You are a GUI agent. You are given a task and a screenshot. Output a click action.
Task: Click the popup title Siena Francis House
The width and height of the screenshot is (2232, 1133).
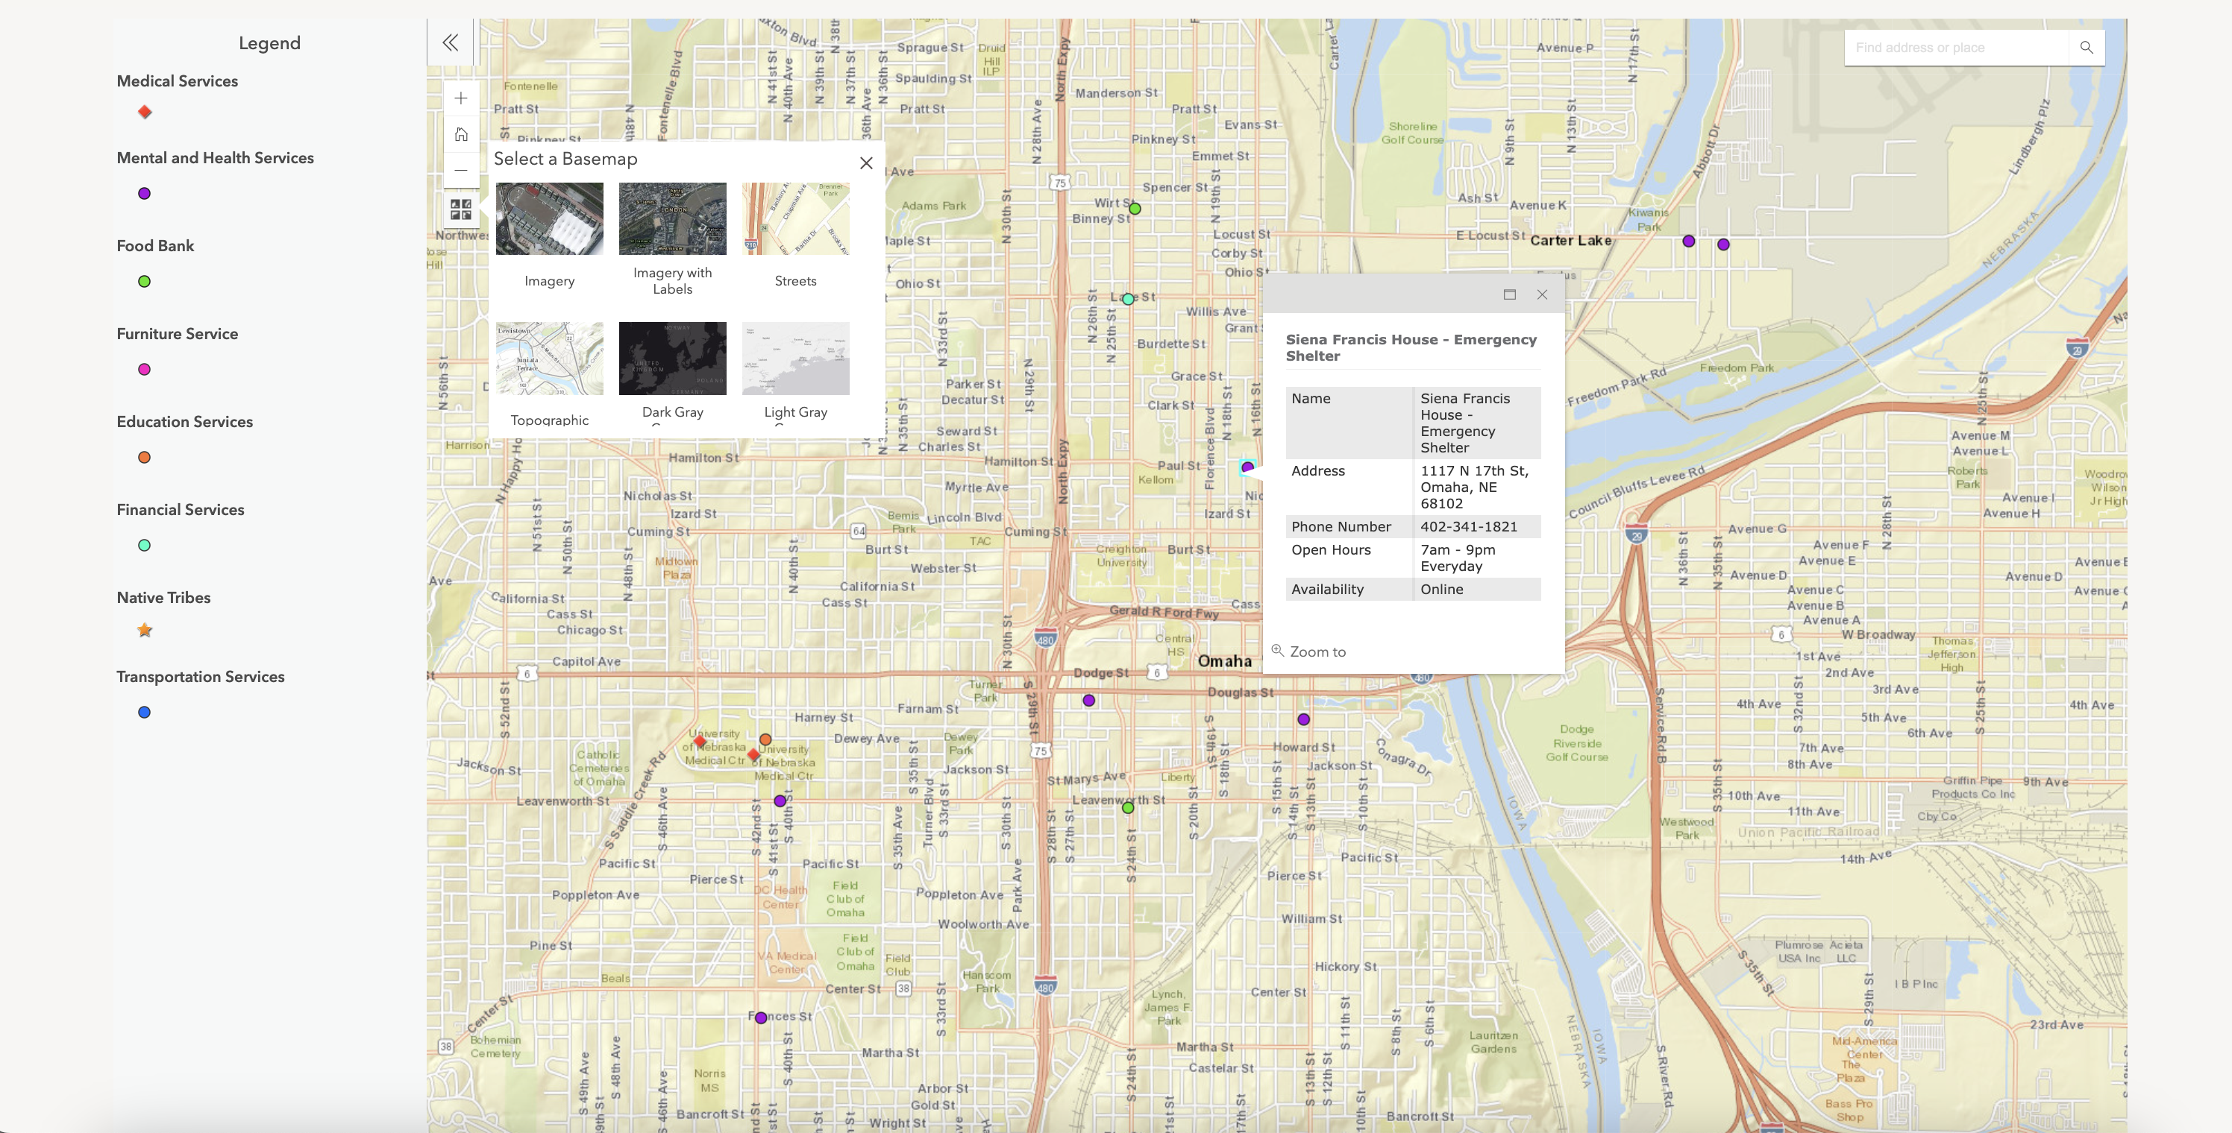click(x=1411, y=348)
